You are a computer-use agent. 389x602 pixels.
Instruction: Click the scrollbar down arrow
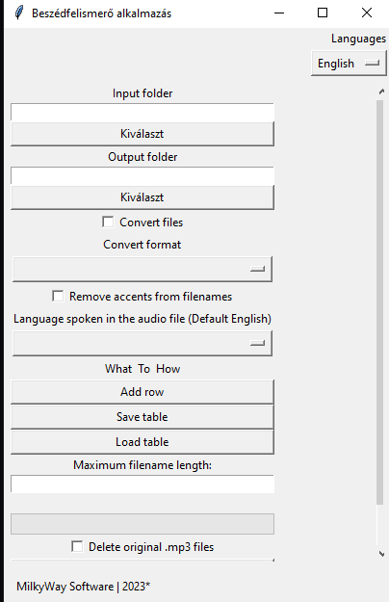(381, 554)
